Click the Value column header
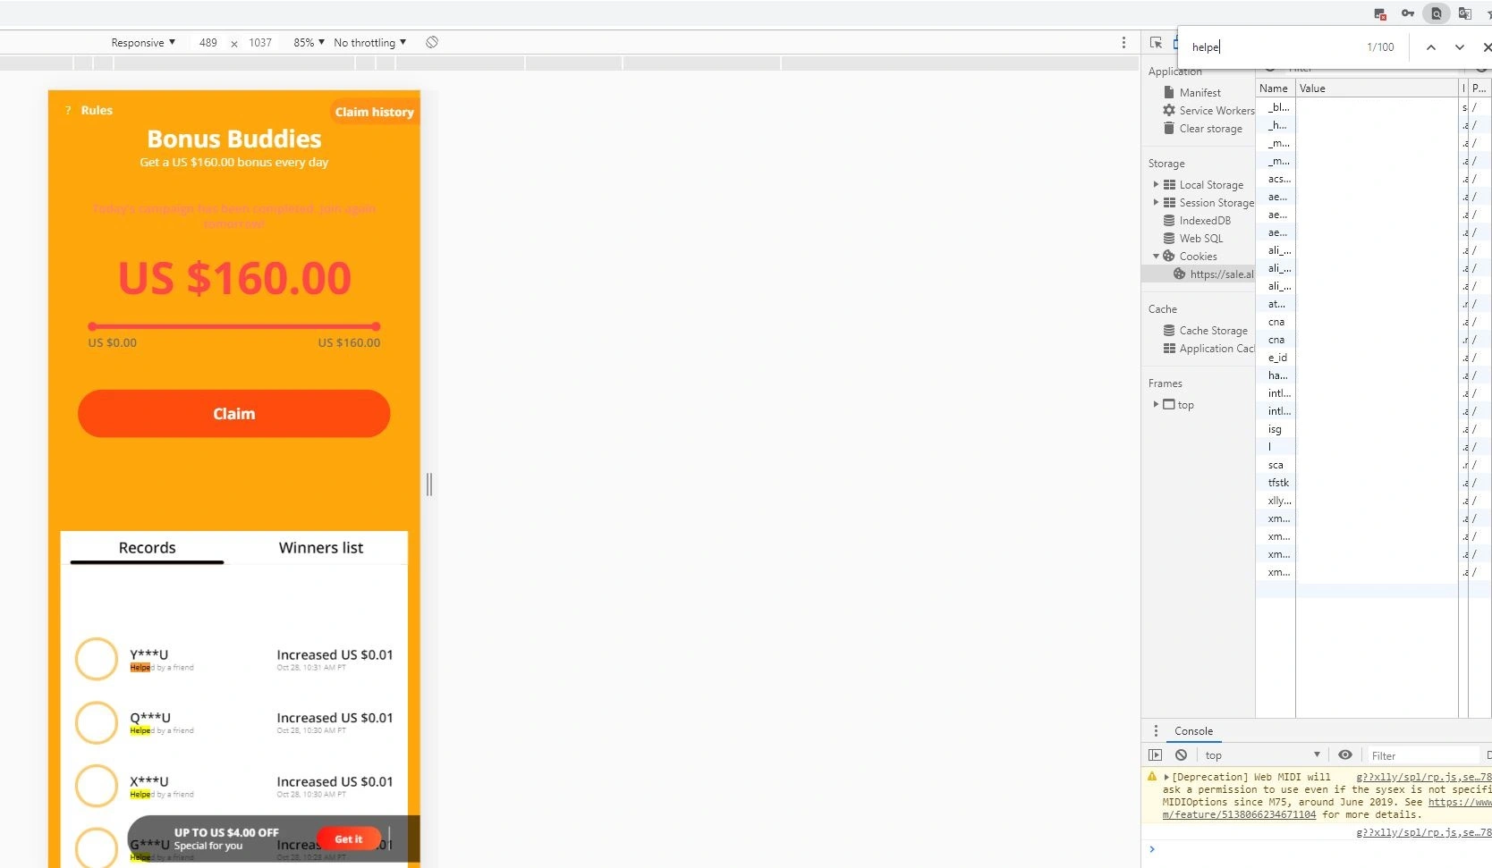 pos(1377,88)
